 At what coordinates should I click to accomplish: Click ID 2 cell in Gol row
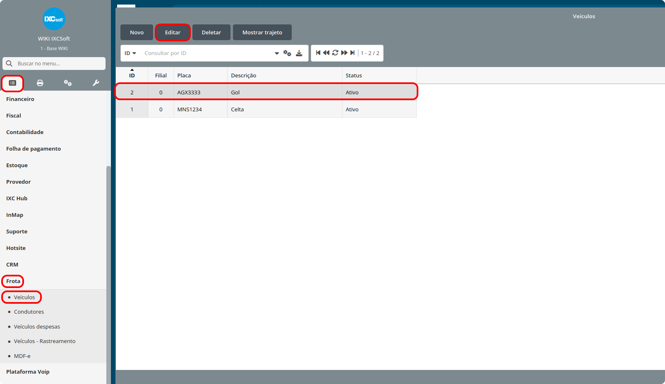click(x=132, y=92)
